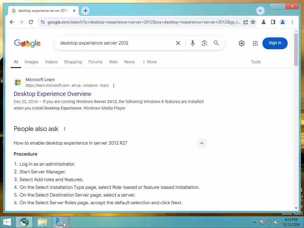
Task: Collapse the server 2012 R2 question chevron
Action: (202, 143)
